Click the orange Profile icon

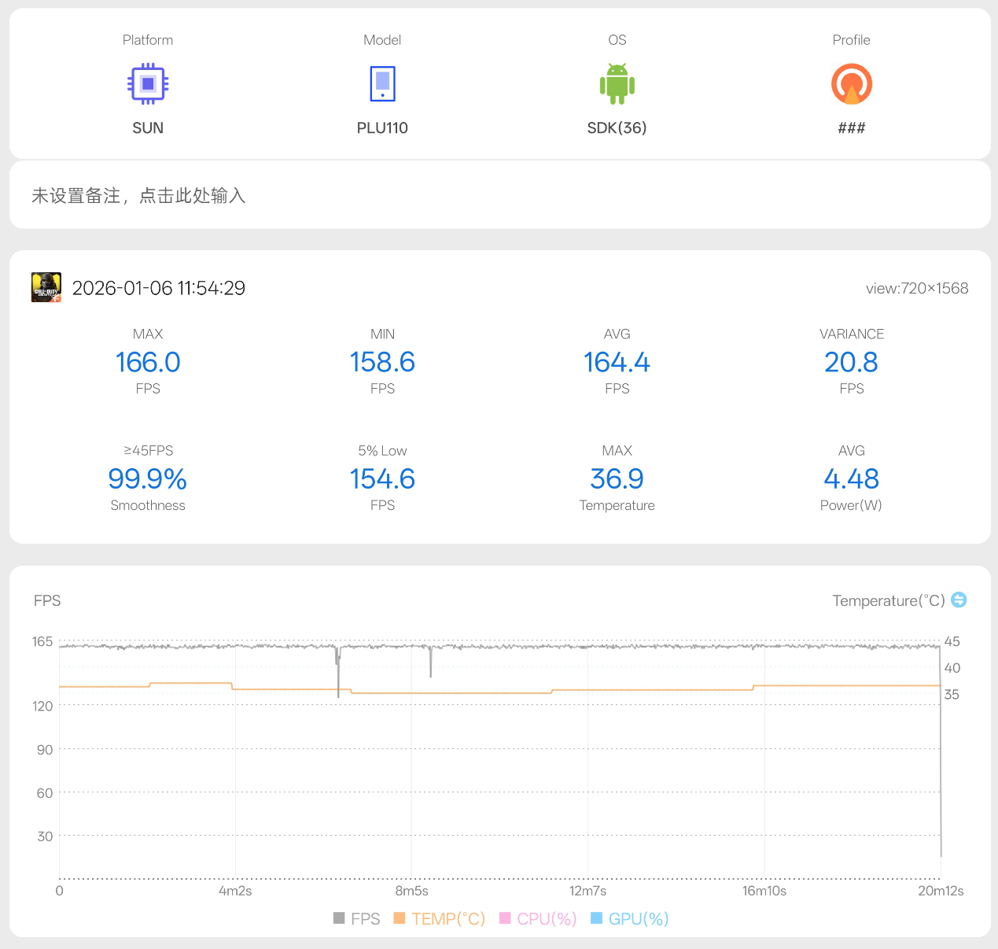[851, 84]
